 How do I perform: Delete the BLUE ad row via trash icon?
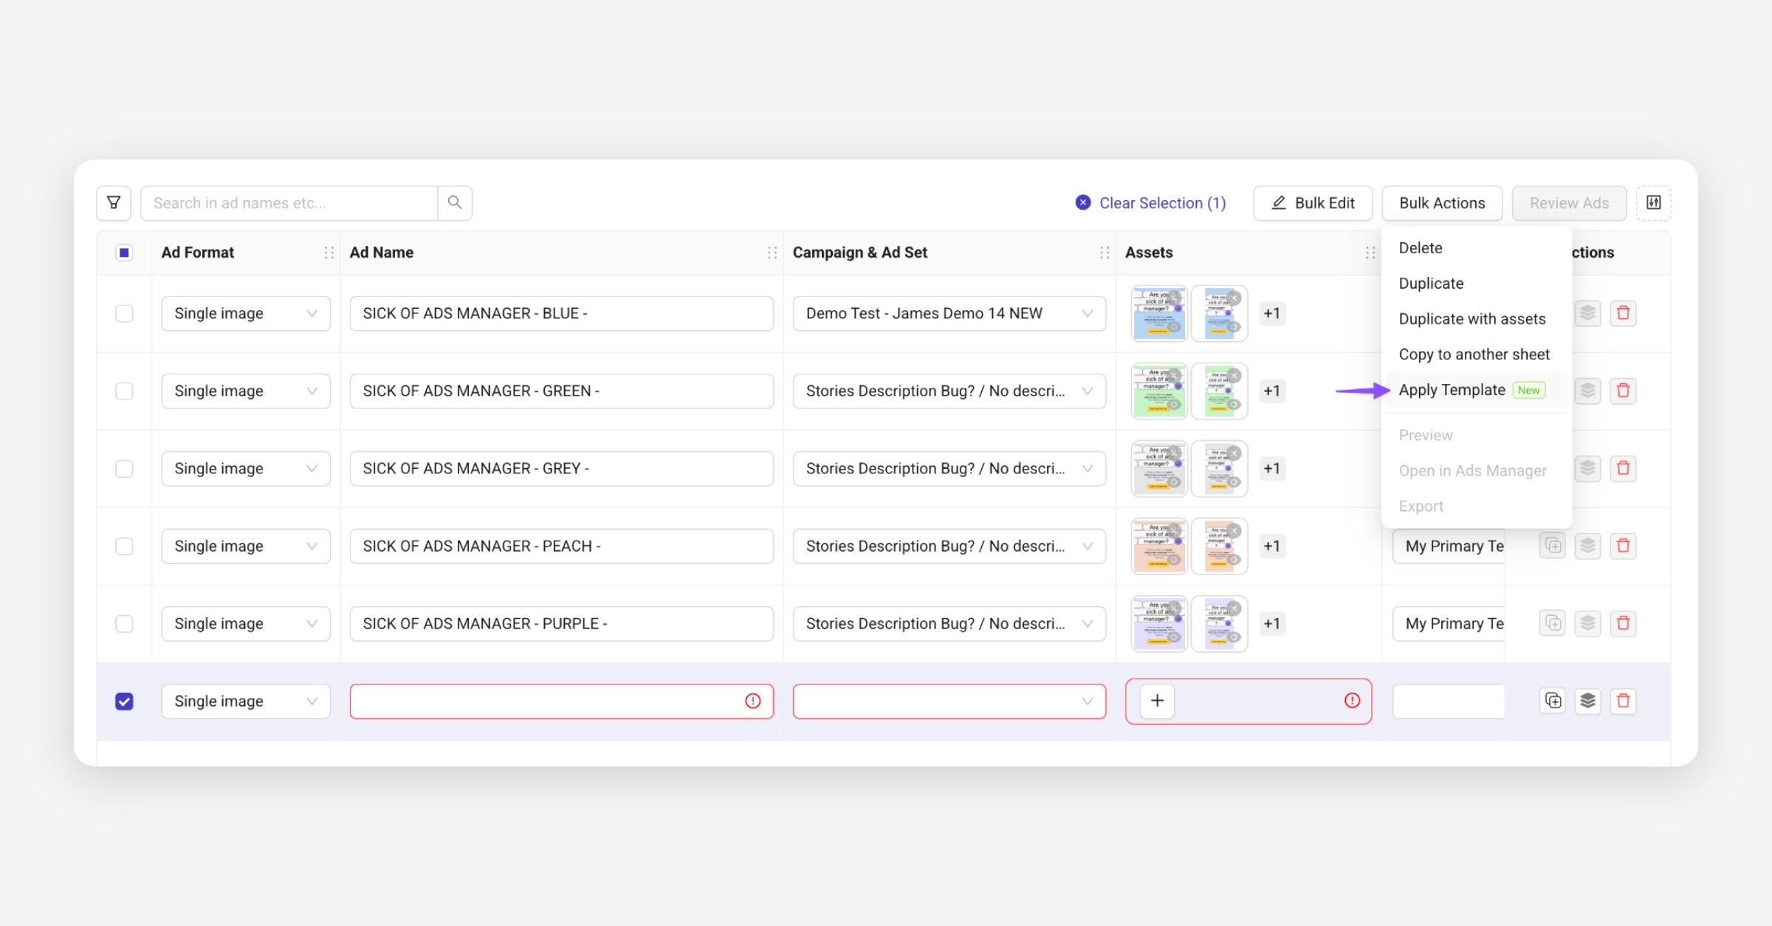click(x=1623, y=313)
